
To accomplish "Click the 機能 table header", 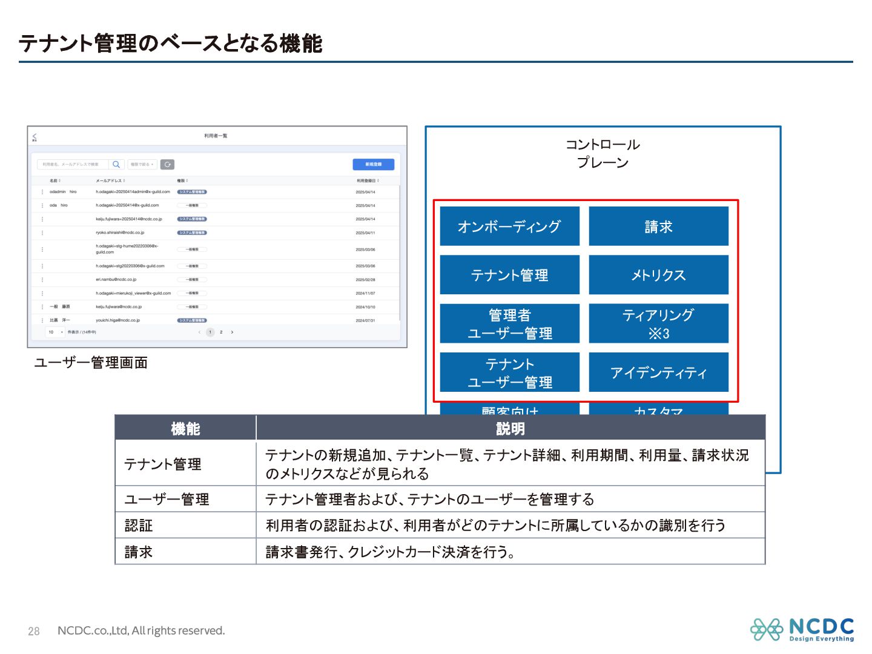I will tap(185, 428).
